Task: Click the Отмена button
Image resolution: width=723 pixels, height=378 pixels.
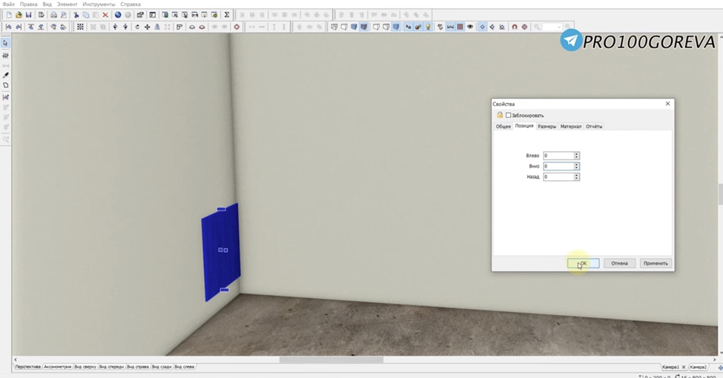Action: pyautogui.click(x=619, y=263)
